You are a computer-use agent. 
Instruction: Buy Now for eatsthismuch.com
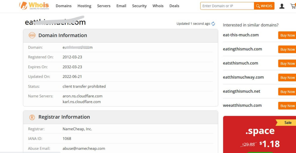[x=287, y=63]
